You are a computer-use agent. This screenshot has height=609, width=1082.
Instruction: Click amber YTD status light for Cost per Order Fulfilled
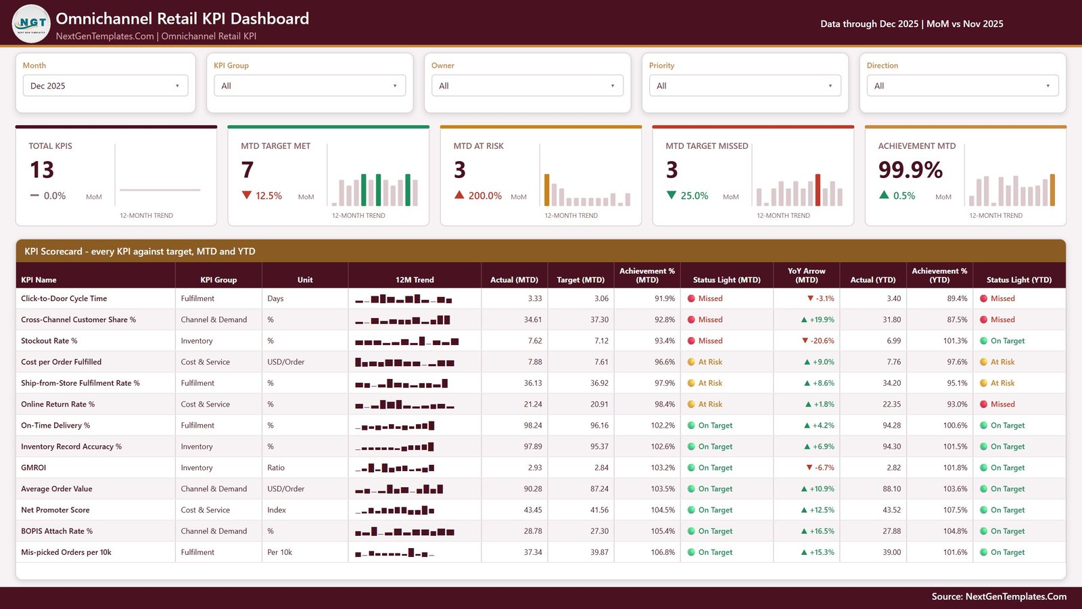984,362
